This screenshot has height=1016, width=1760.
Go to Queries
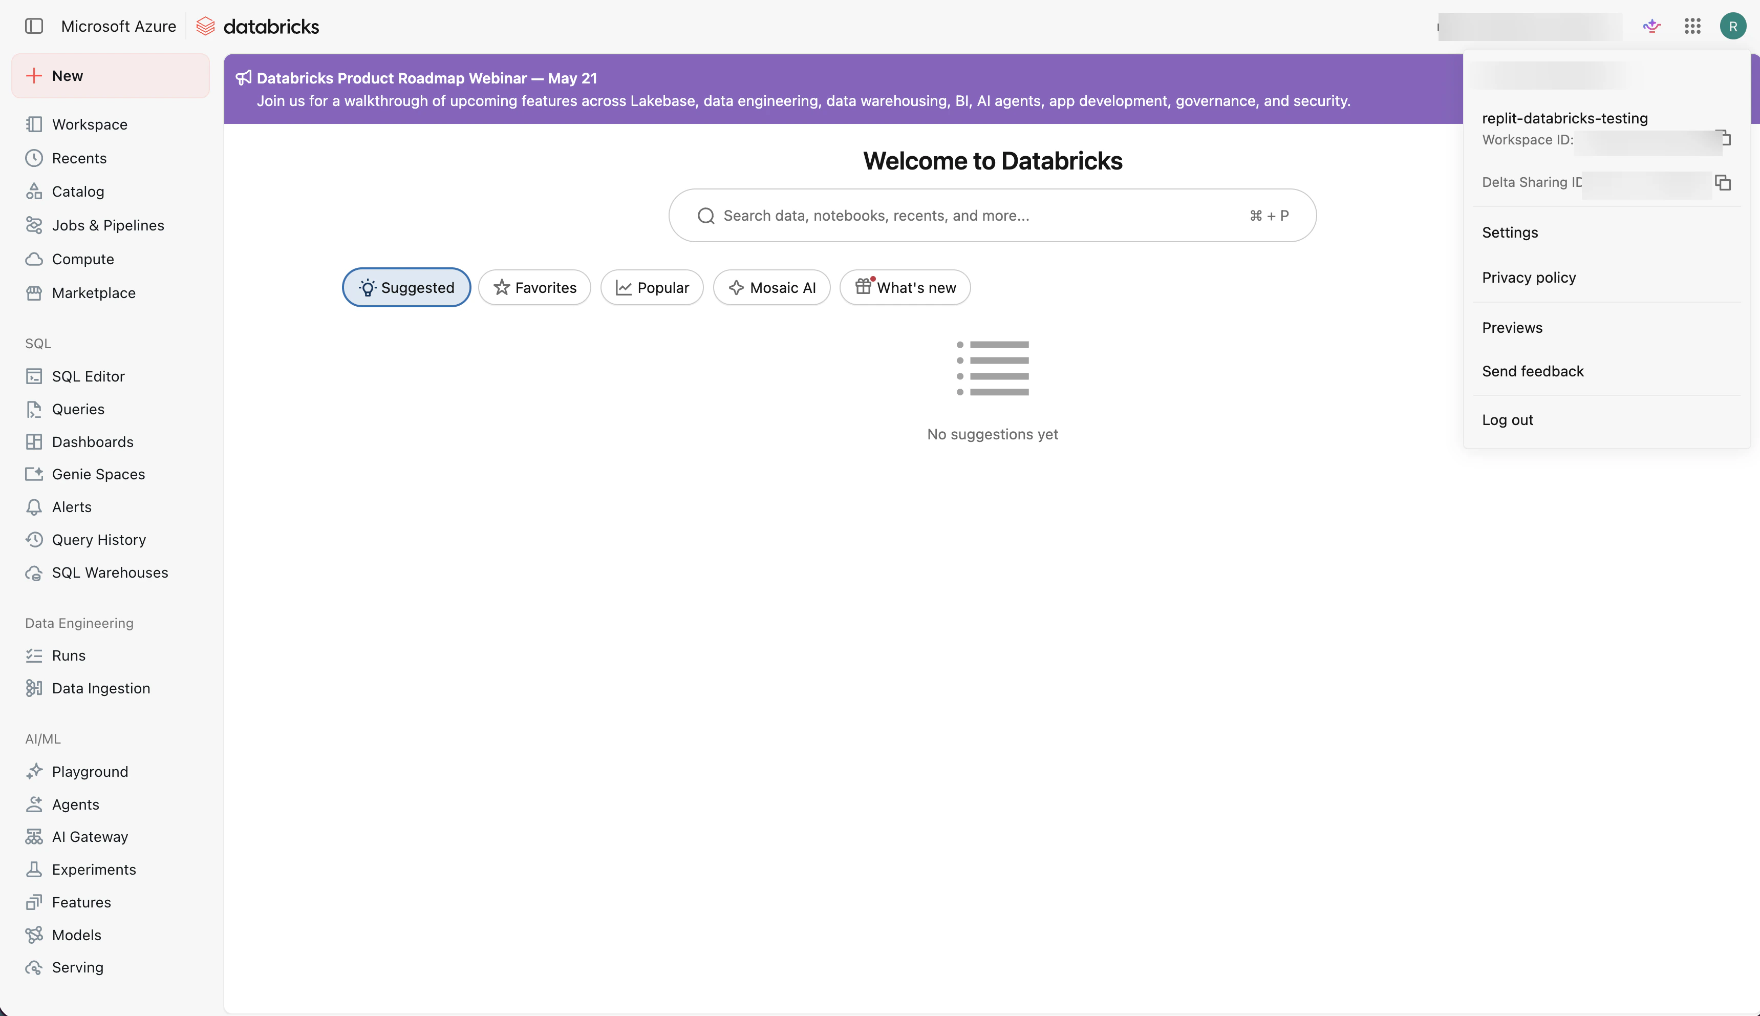click(110, 409)
